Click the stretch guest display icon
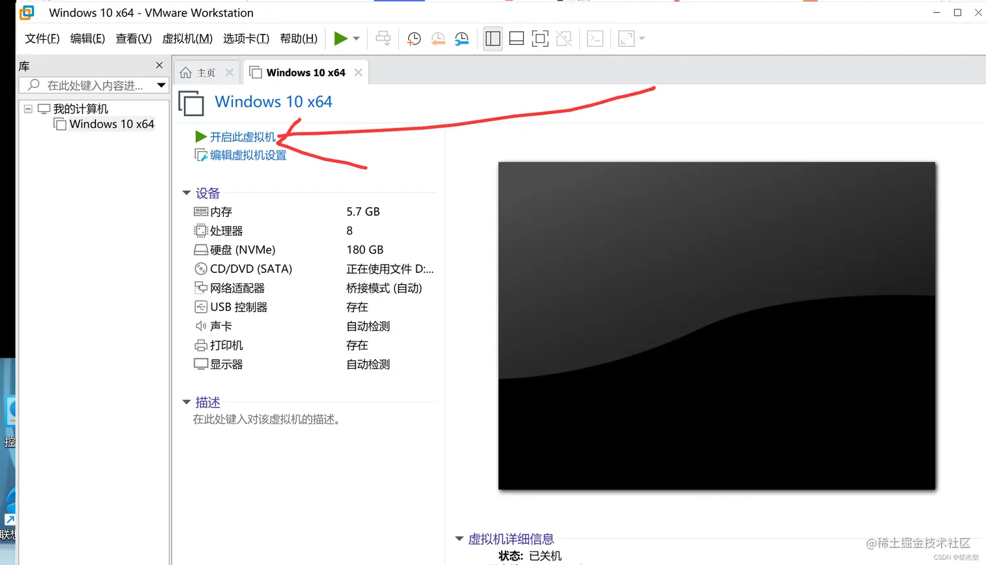Screen dimensions: 986x565 pos(626,38)
